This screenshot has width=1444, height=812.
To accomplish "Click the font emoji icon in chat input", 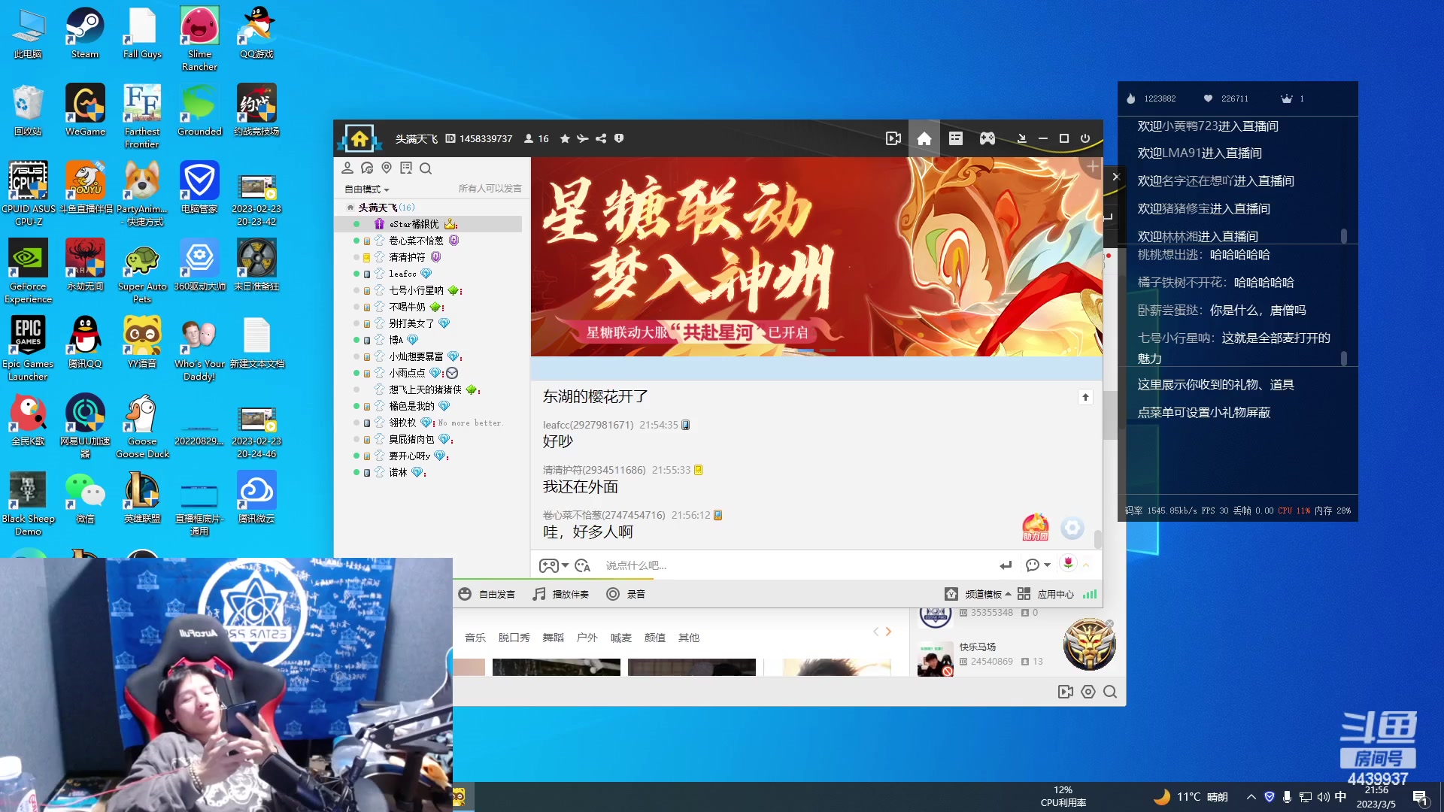I will pyautogui.click(x=582, y=565).
